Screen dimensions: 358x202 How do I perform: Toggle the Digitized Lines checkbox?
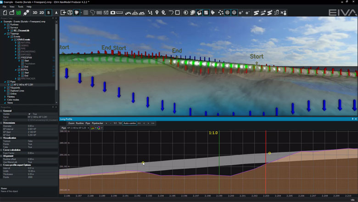(8, 91)
